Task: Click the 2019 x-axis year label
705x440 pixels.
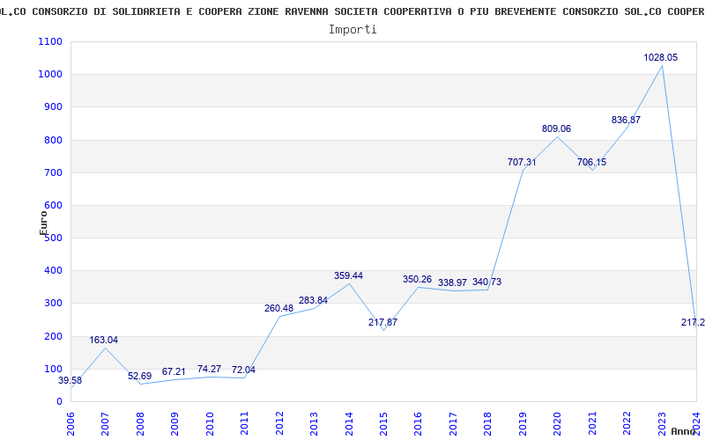Action: [523, 423]
